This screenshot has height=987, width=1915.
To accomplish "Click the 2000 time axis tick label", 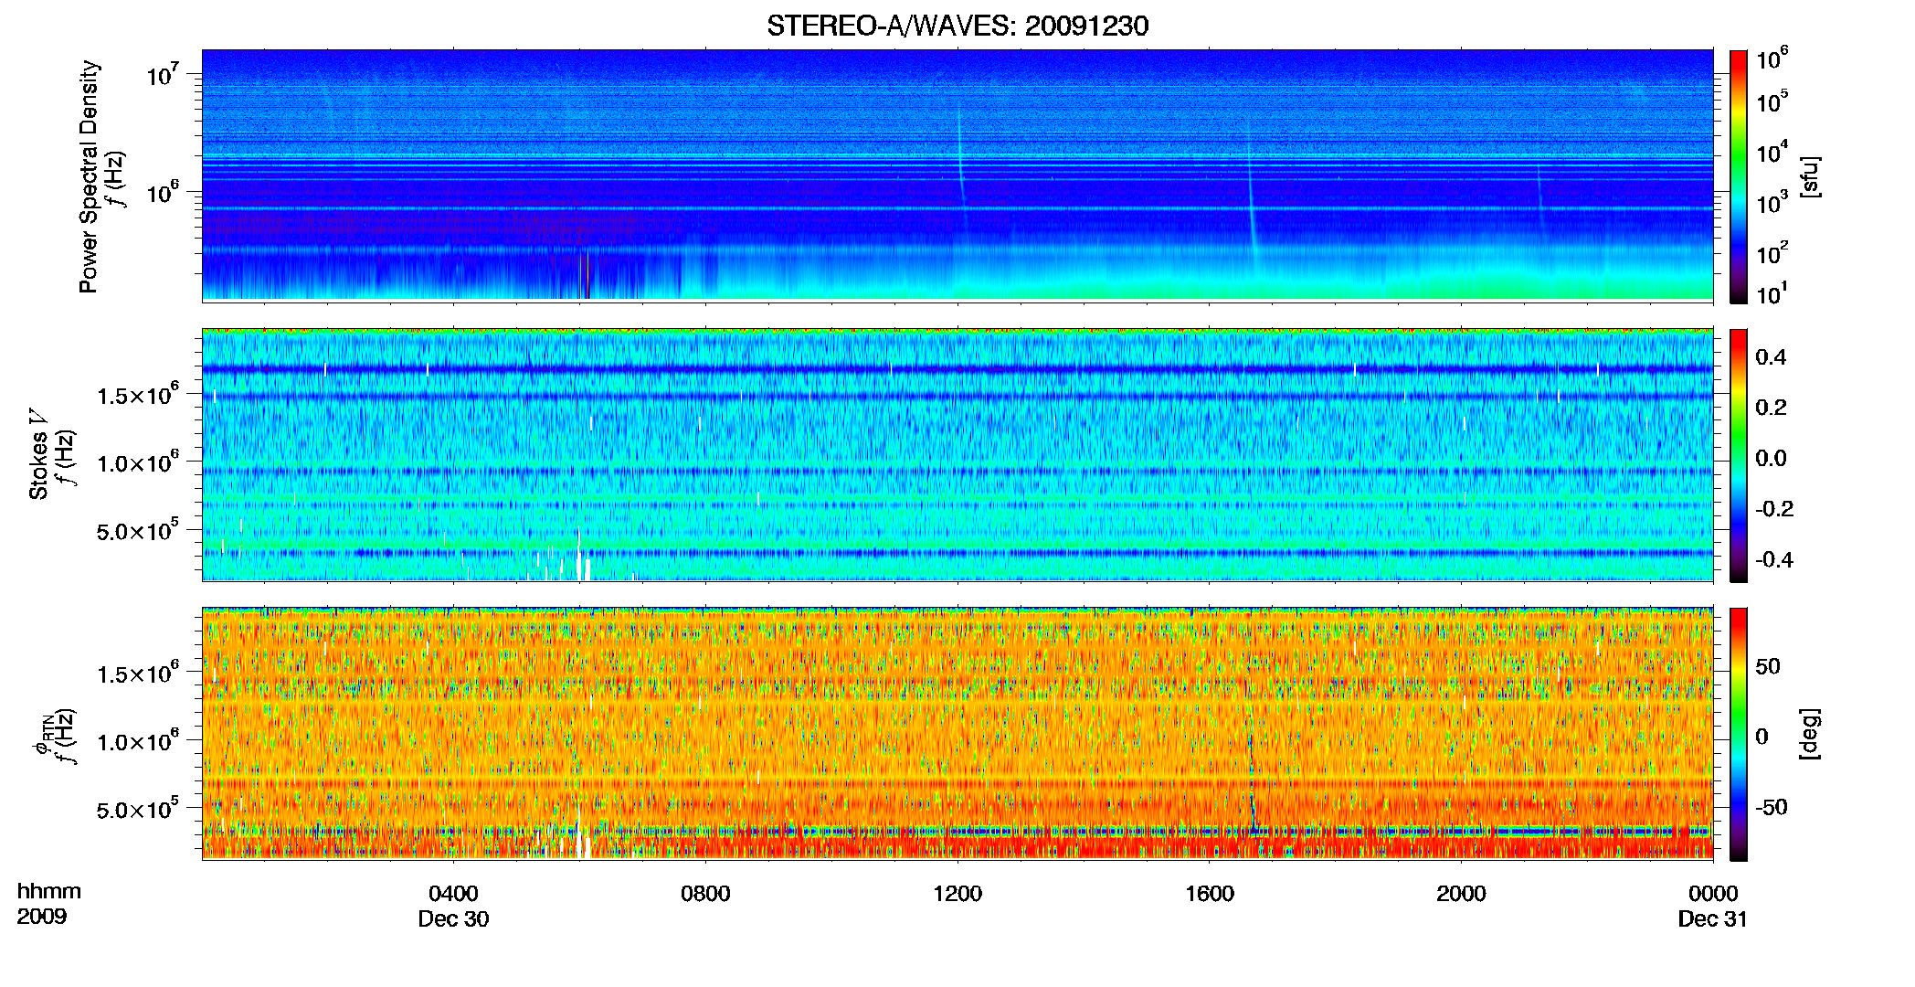I will pyautogui.click(x=1461, y=894).
